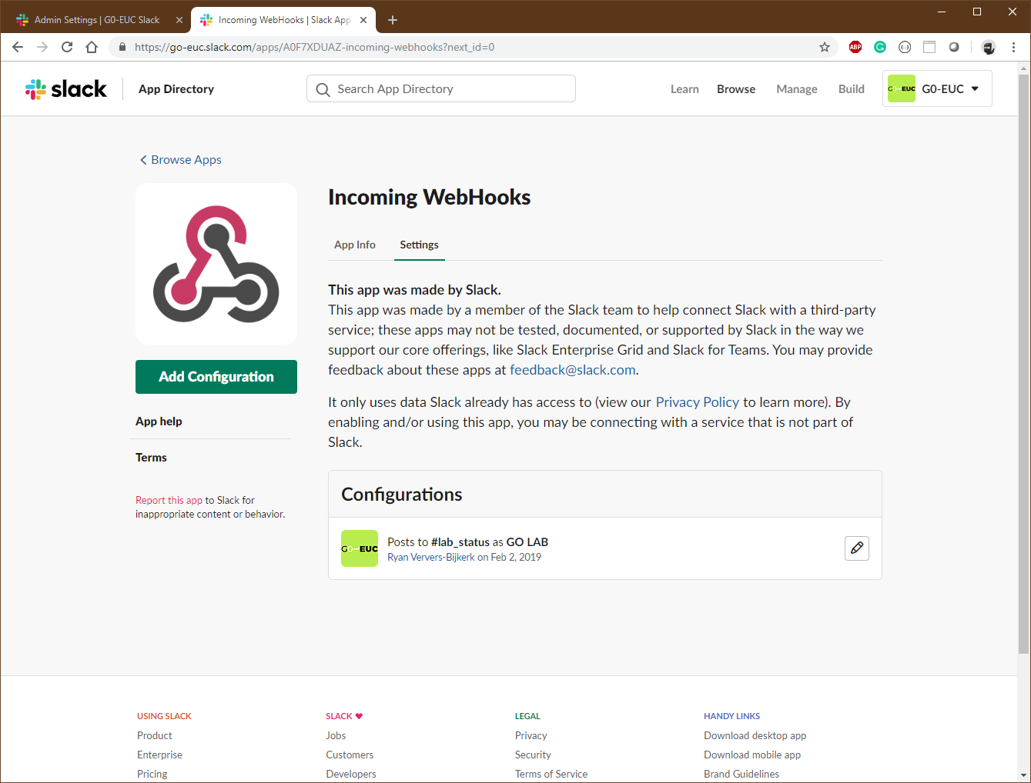Click the pencil edit configuration icon
The height and width of the screenshot is (783, 1031).
point(856,548)
